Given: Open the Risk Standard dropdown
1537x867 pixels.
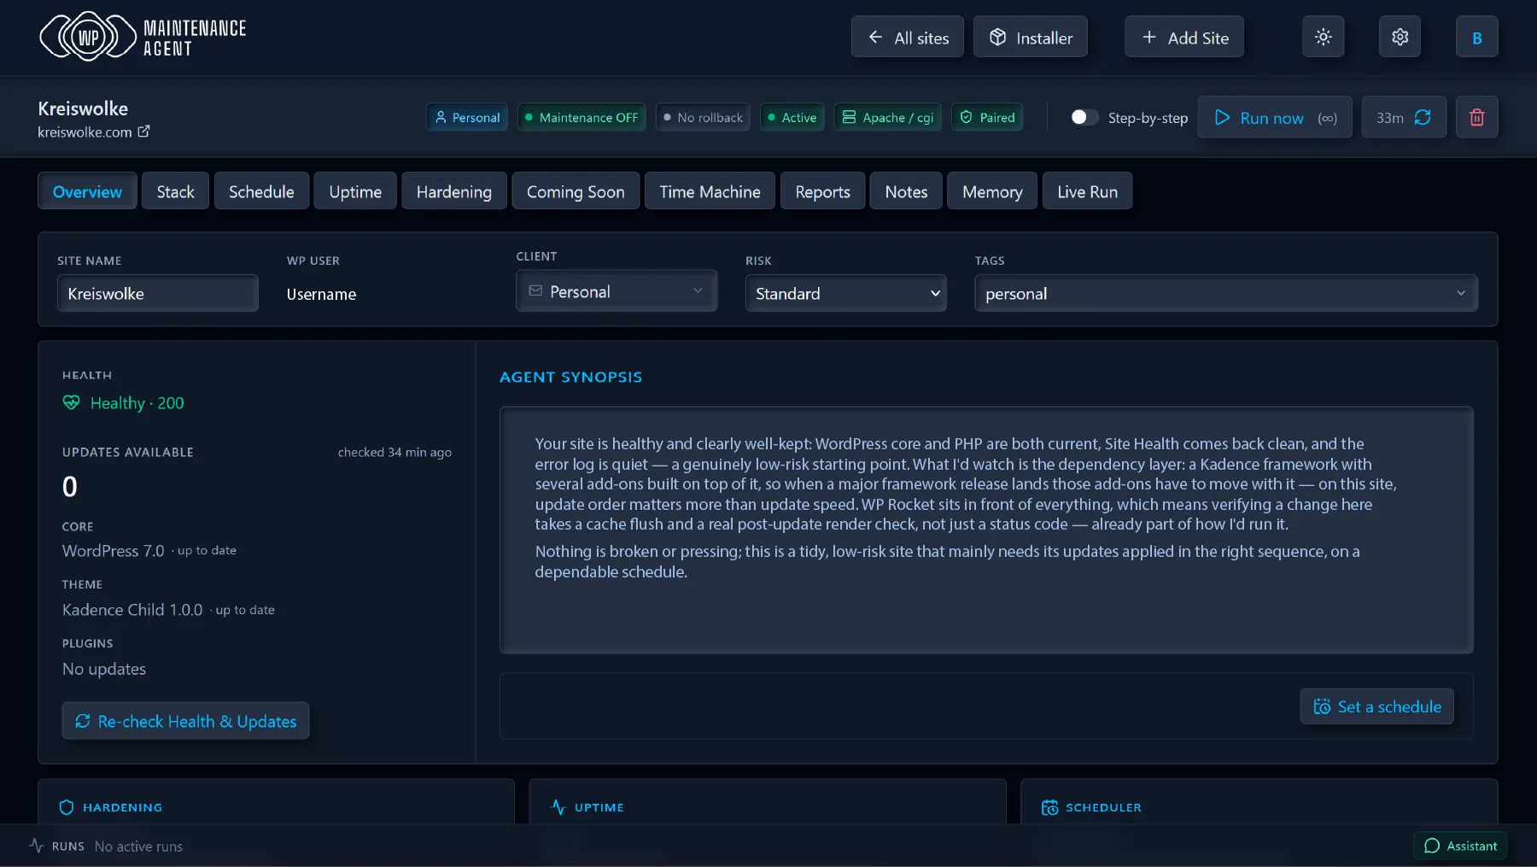Looking at the screenshot, I should (x=845, y=293).
